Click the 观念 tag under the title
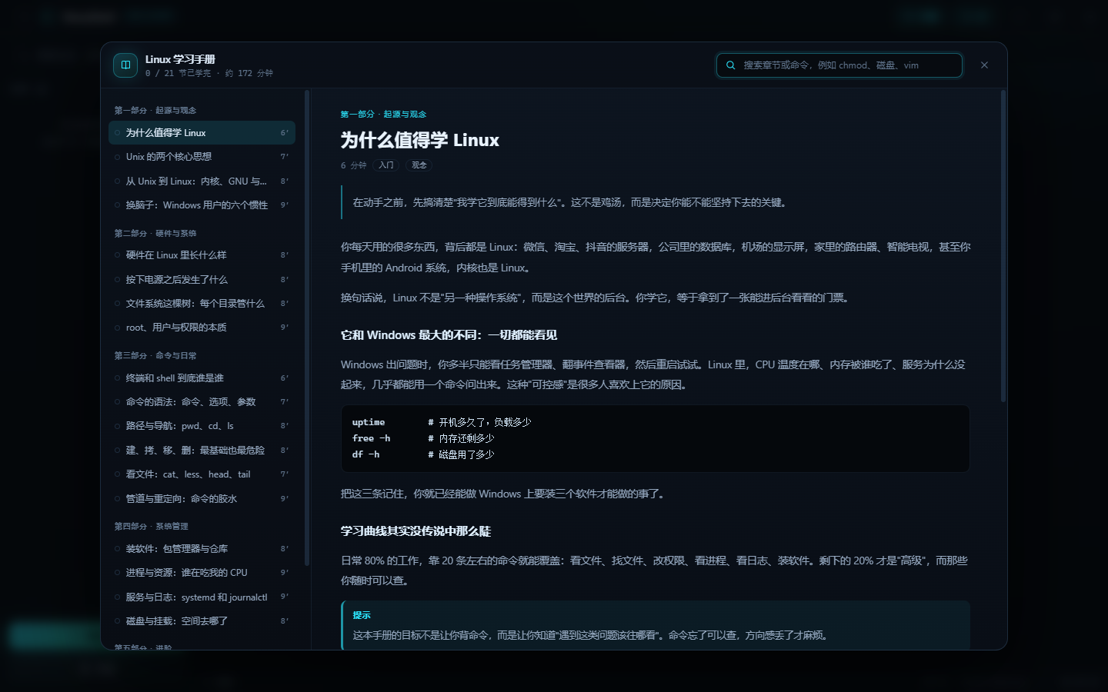1108x692 pixels. pos(419,165)
